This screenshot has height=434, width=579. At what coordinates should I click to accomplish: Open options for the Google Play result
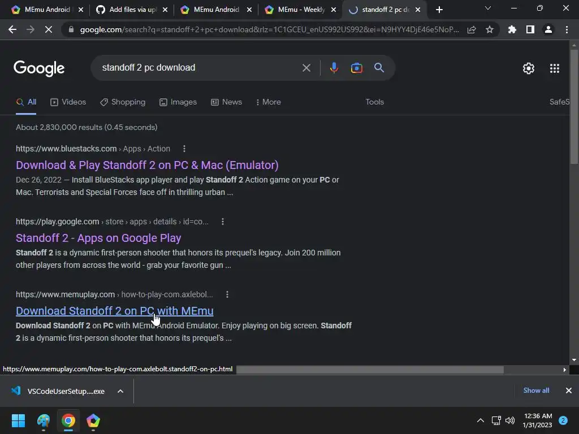pos(223,222)
